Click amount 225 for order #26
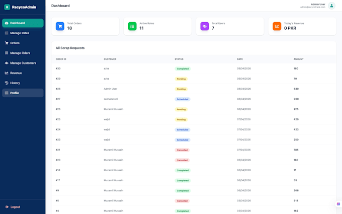 pos(296,109)
